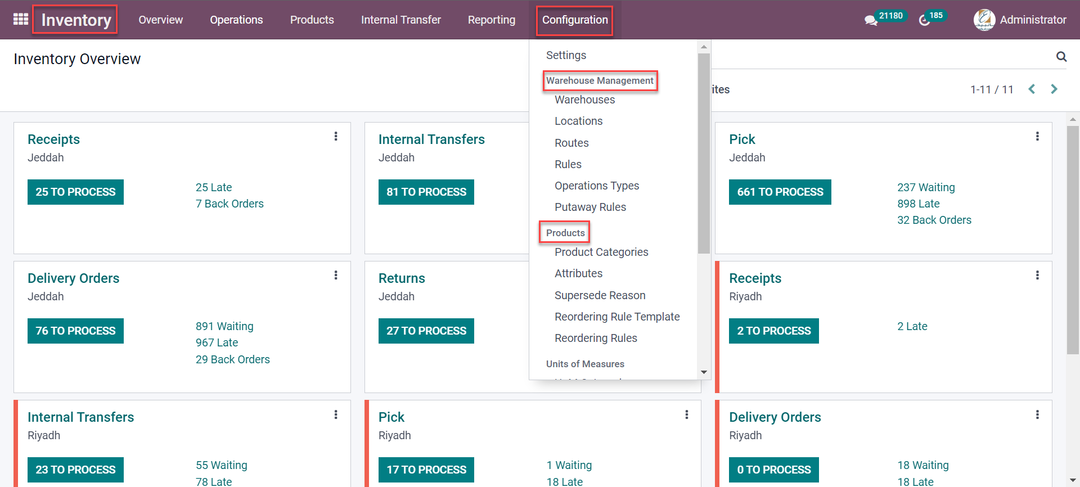Open the Reporting menu
Viewport: 1080px width, 487px height.
click(x=492, y=20)
